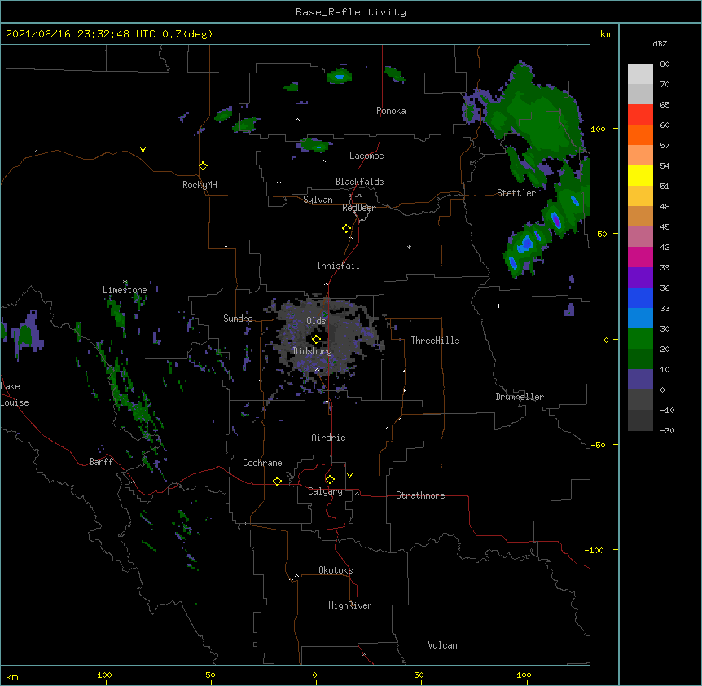The width and height of the screenshot is (702, 686).
Task: Select the orange 57-60 dBZ legend swatch
Action: (640, 134)
